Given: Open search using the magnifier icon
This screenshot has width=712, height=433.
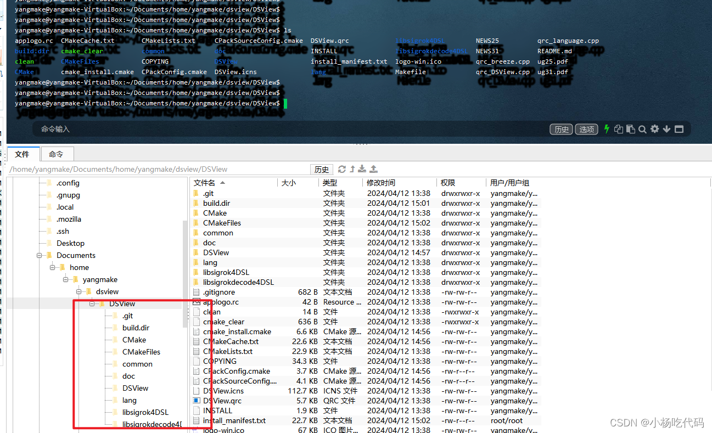Looking at the screenshot, I should pyautogui.click(x=642, y=129).
